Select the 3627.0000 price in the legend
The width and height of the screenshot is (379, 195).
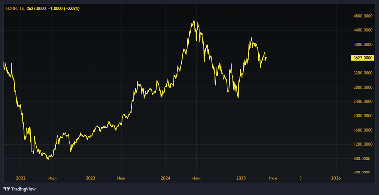point(36,8)
